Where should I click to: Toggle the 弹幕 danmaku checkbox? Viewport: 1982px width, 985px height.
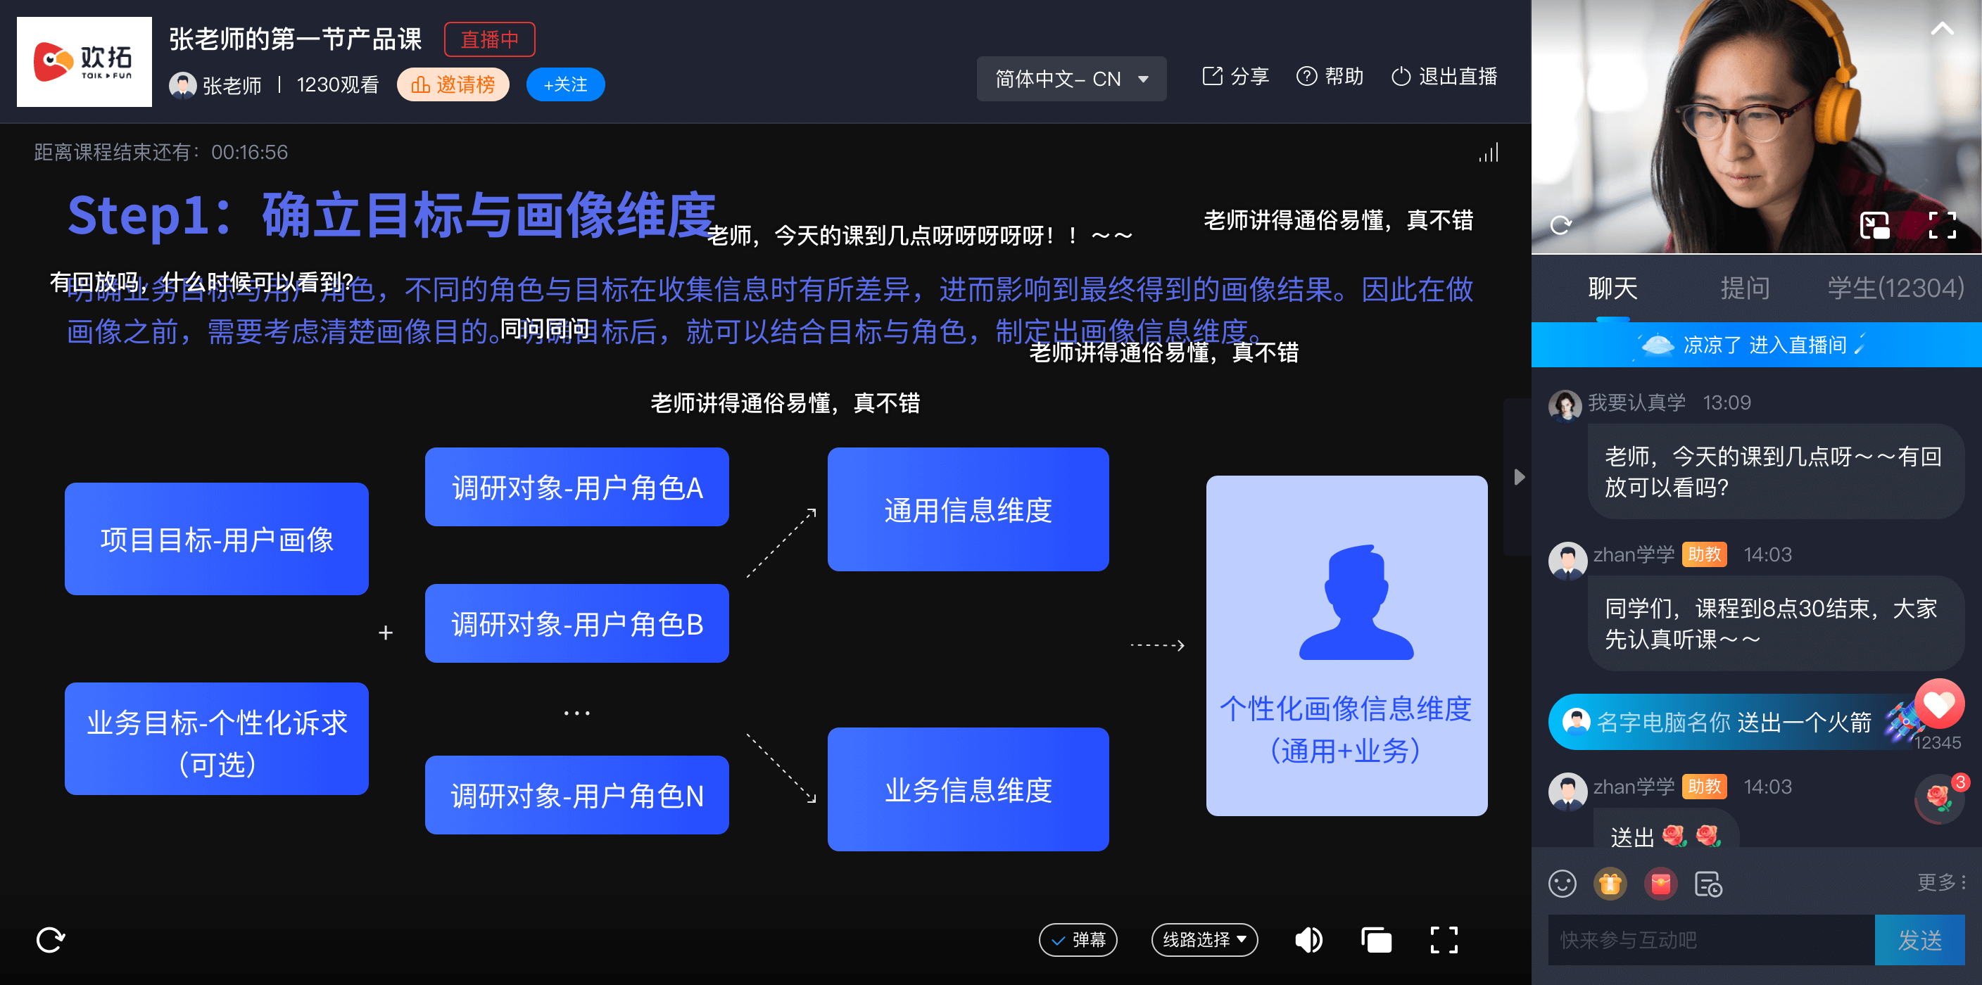coord(1077,940)
